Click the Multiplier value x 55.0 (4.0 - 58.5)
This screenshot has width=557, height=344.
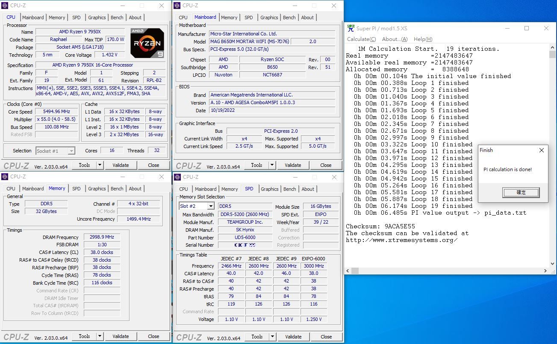click(x=56, y=120)
